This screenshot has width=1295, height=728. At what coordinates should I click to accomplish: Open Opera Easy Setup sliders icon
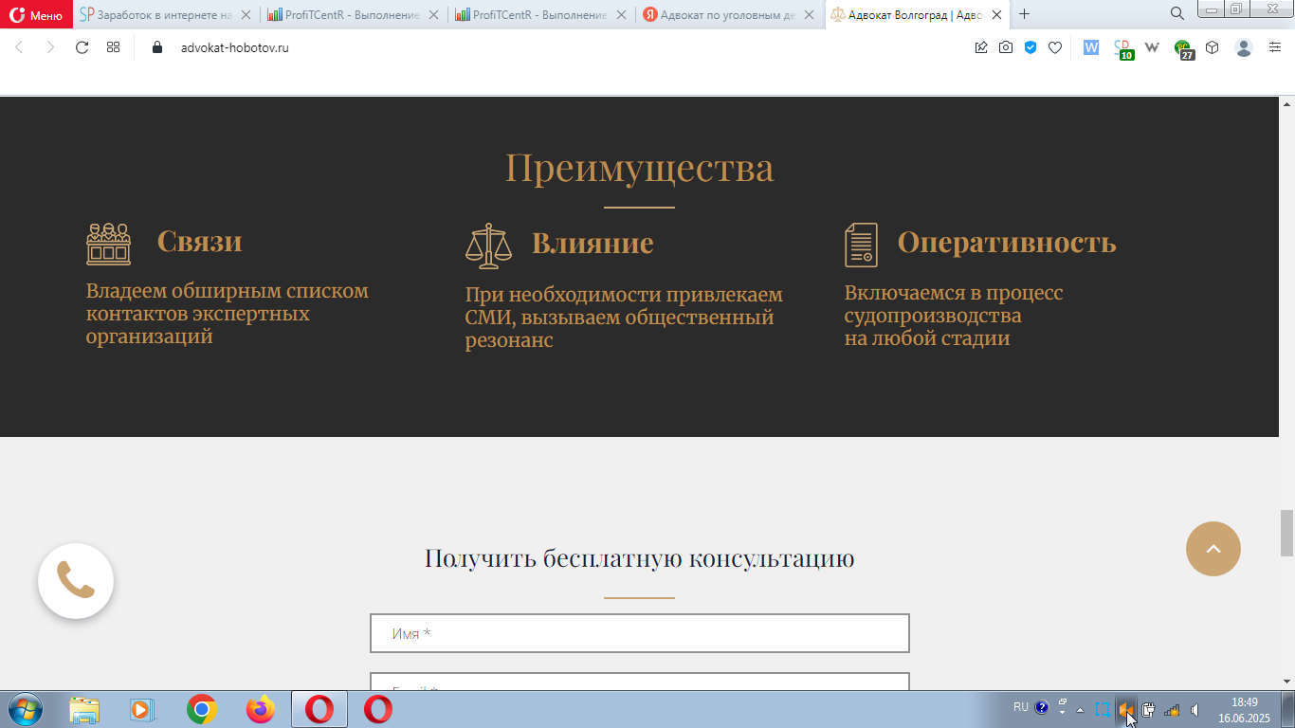click(x=1275, y=47)
